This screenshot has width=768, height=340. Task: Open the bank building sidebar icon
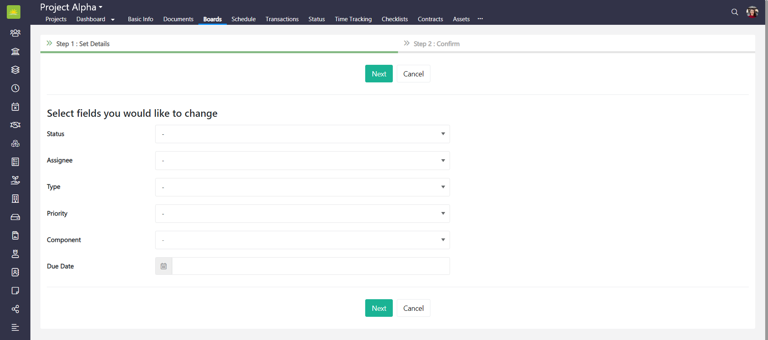pyautogui.click(x=15, y=51)
